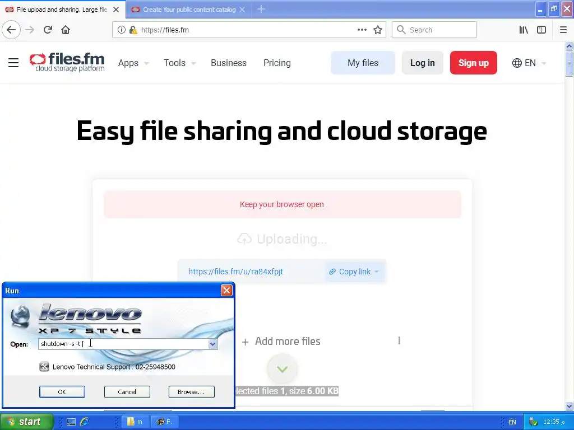Click the red Sign up button
Screen dimensions: 574x430
[x=473, y=63]
